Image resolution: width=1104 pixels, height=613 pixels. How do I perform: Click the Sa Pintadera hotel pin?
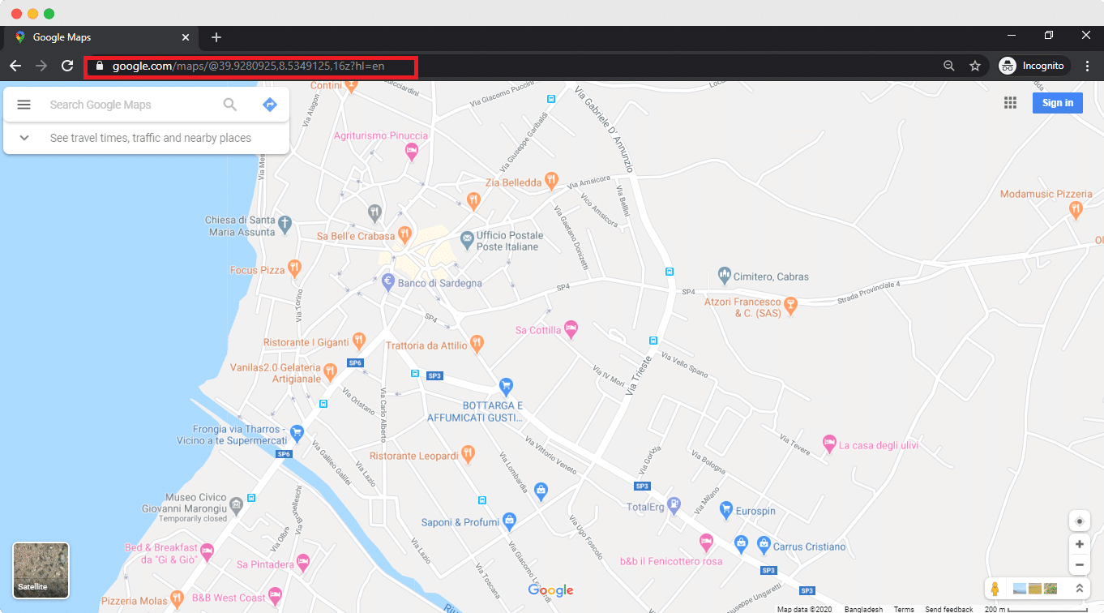pyautogui.click(x=303, y=561)
